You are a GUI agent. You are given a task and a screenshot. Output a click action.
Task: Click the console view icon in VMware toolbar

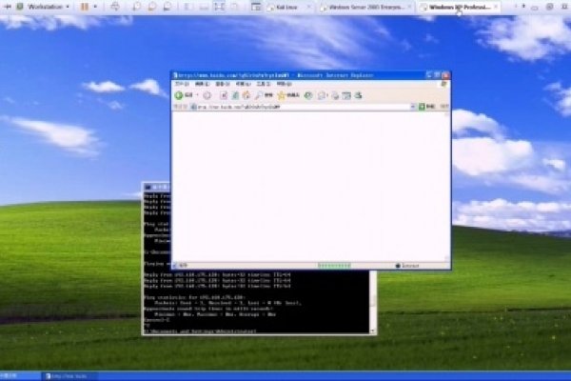tap(256, 7)
